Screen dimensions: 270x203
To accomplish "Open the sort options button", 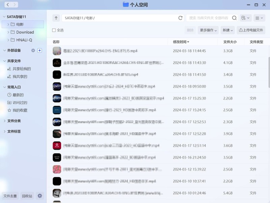I will [245, 18].
